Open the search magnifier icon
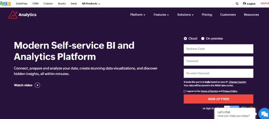Screen dimensions: 269x119 click(x=237, y=4)
